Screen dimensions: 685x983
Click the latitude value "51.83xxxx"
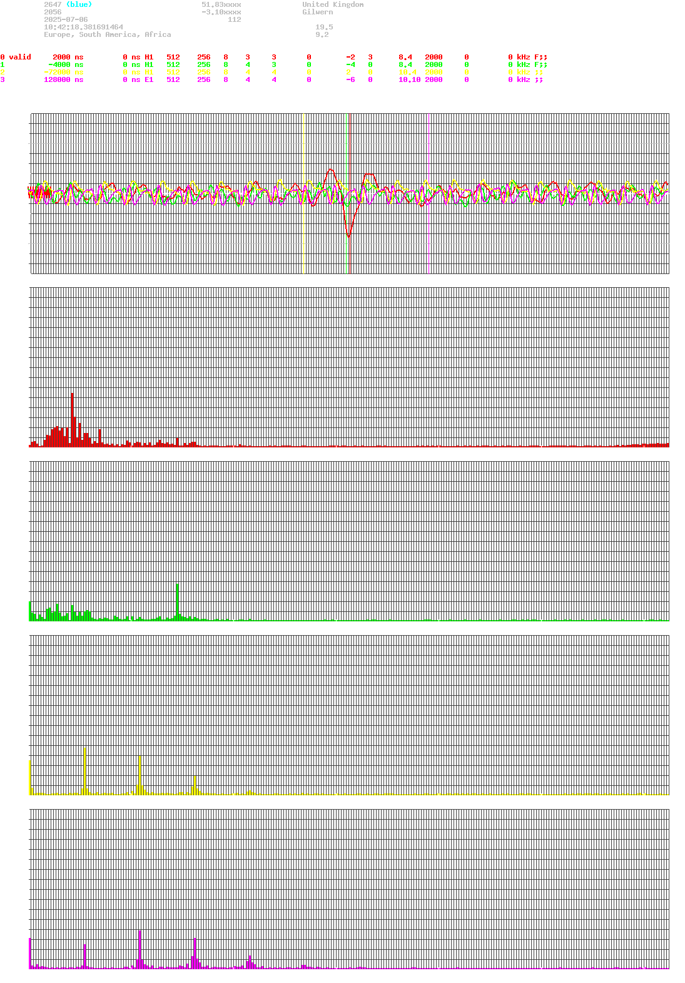click(221, 4)
